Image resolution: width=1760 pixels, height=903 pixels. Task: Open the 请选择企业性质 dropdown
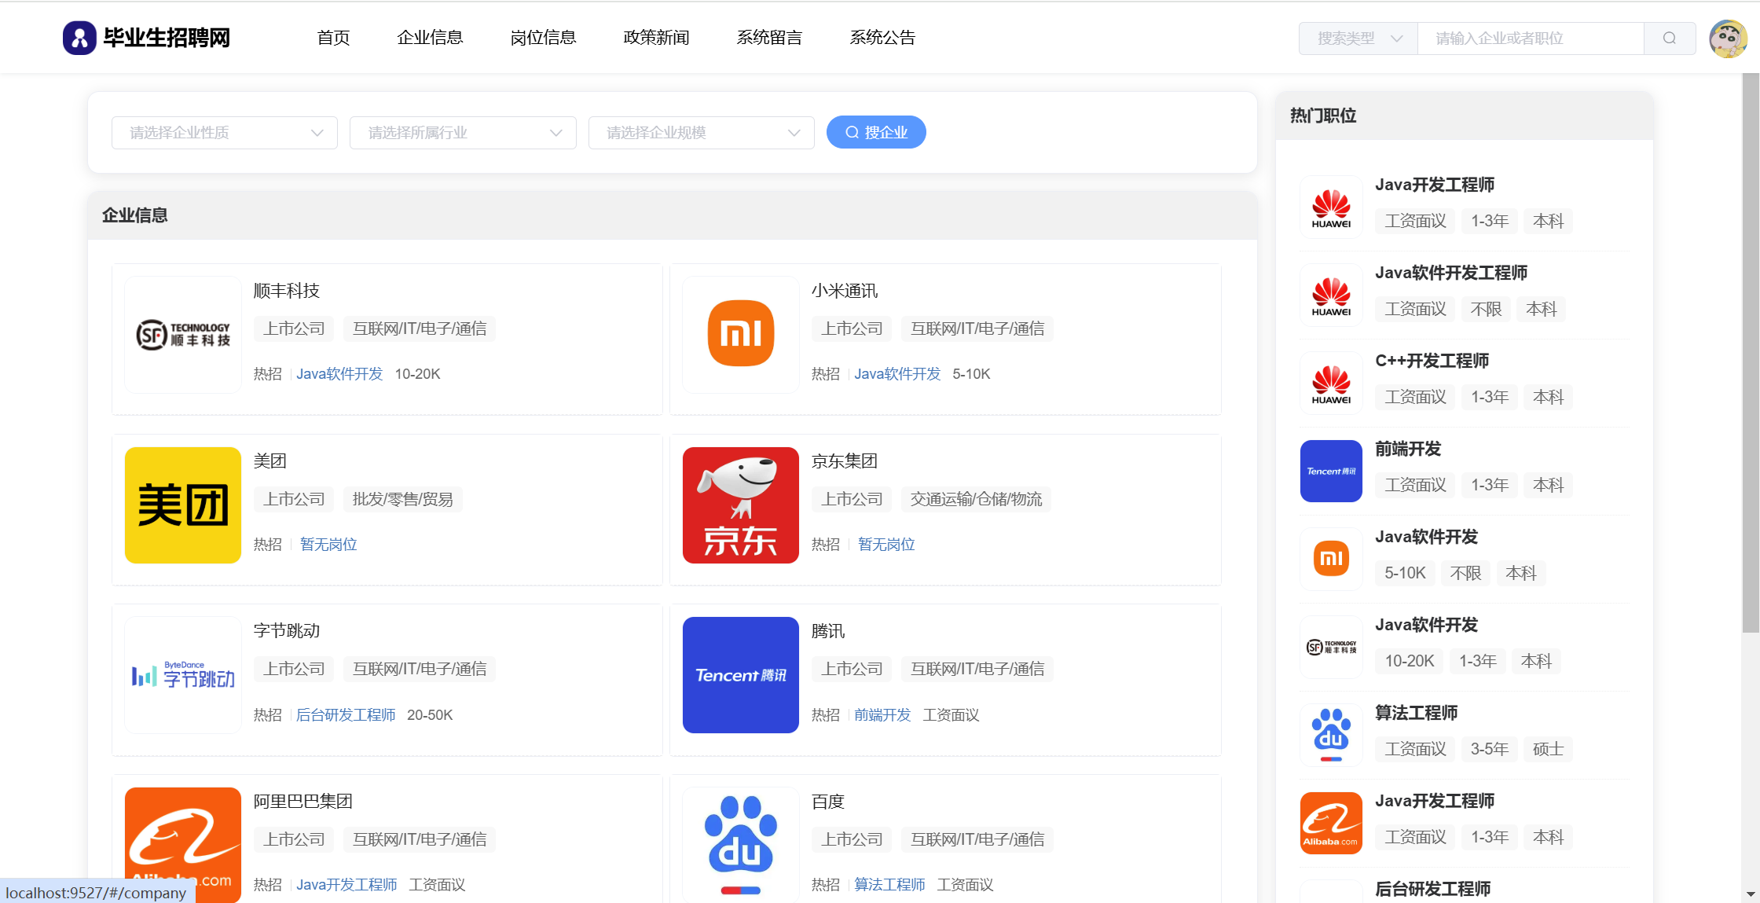225,133
